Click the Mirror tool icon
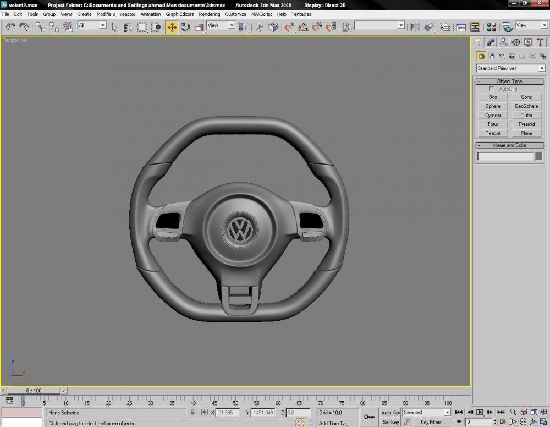550x427 pixels. click(415, 27)
